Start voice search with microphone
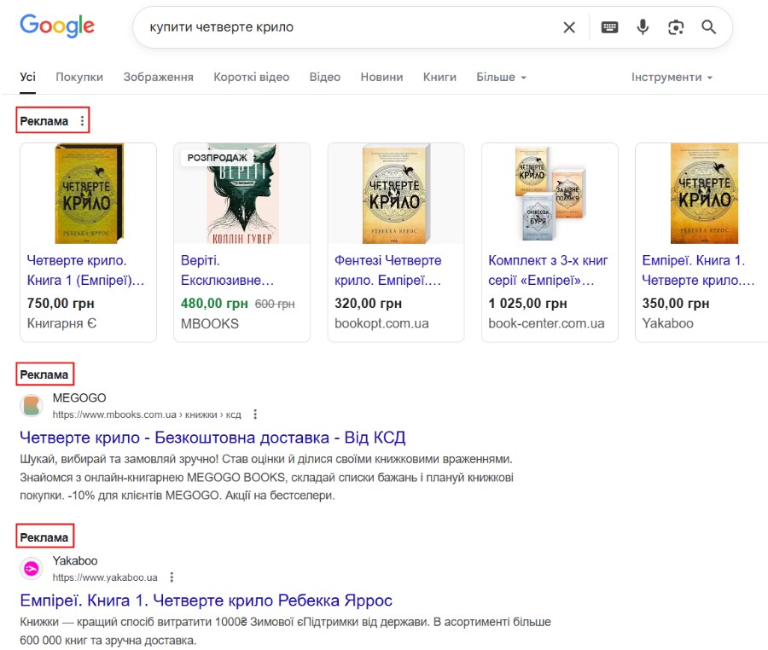Viewport: 768px width, 650px height. [643, 27]
